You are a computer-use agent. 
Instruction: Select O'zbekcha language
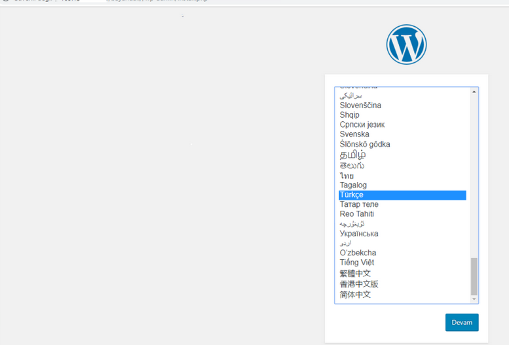(402, 253)
